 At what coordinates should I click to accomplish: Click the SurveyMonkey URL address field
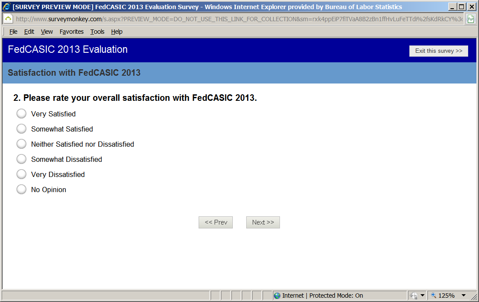point(239,19)
